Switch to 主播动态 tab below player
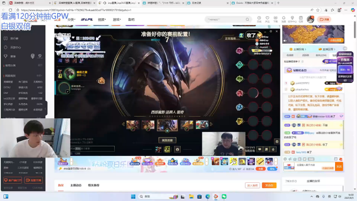Screen dimensions: 357x201 76,185
